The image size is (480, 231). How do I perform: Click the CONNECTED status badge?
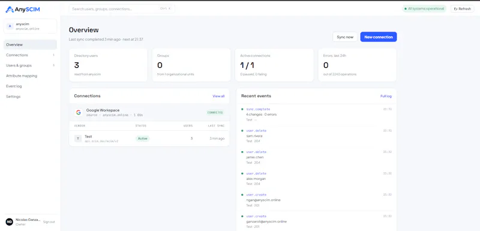pyautogui.click(x=215, y=113)
